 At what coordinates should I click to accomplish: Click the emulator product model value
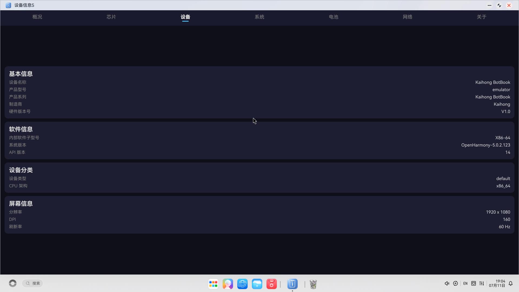click(501, 89)
